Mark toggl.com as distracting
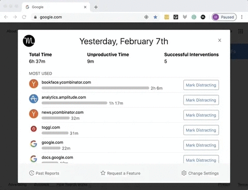The height and width of the screenshot is (190, 248). click(x=201, y=130)
